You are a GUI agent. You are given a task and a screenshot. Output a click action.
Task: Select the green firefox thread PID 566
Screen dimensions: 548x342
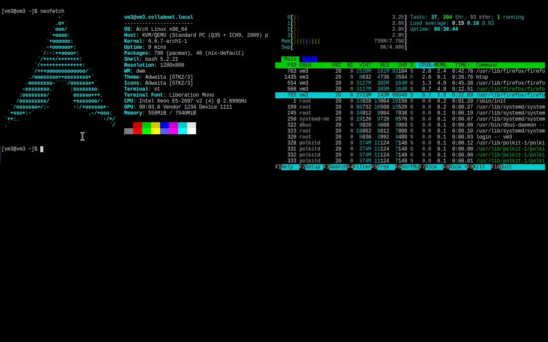tap(410, 89)
